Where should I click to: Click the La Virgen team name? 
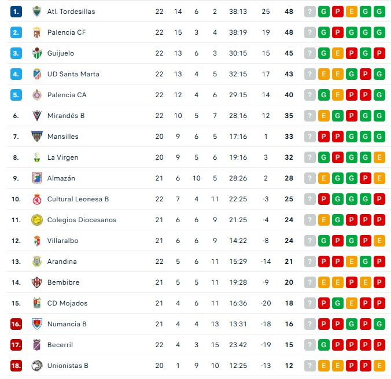click(62, 157)
